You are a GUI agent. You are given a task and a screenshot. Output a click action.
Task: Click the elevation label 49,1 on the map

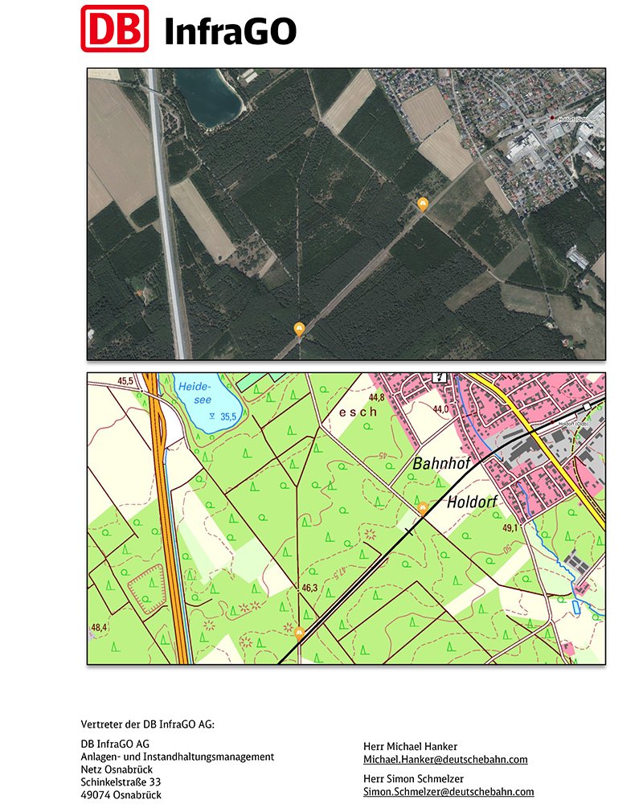511,527
